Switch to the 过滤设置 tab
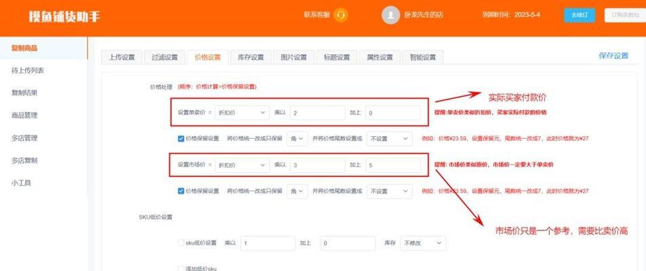Image resolution: width=646 pixels, height=271 pixels. pos(164,57)
